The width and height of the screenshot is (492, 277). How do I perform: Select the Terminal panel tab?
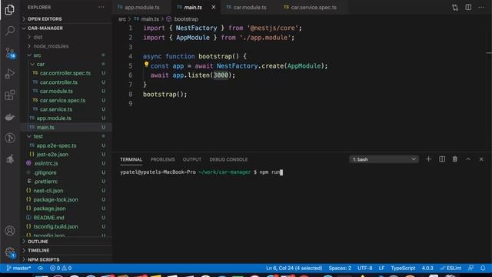click(x=131, y=159)
